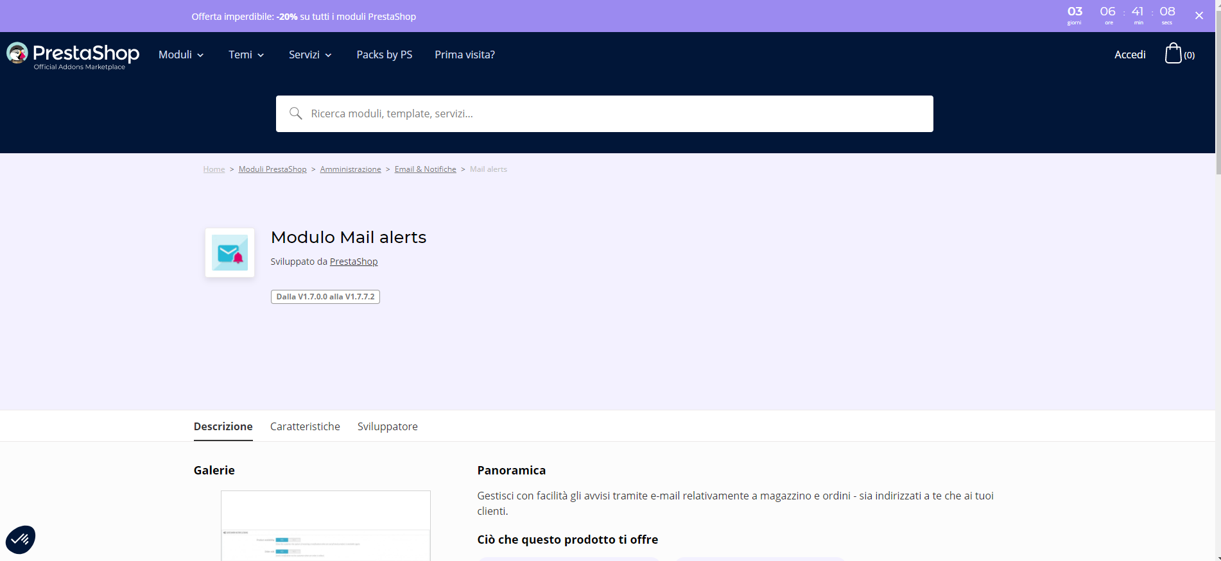Viewport: 1221px width, 561px height.
Task: Close the promo banner
Action: pyautogui.click(x=1199, y=15)
